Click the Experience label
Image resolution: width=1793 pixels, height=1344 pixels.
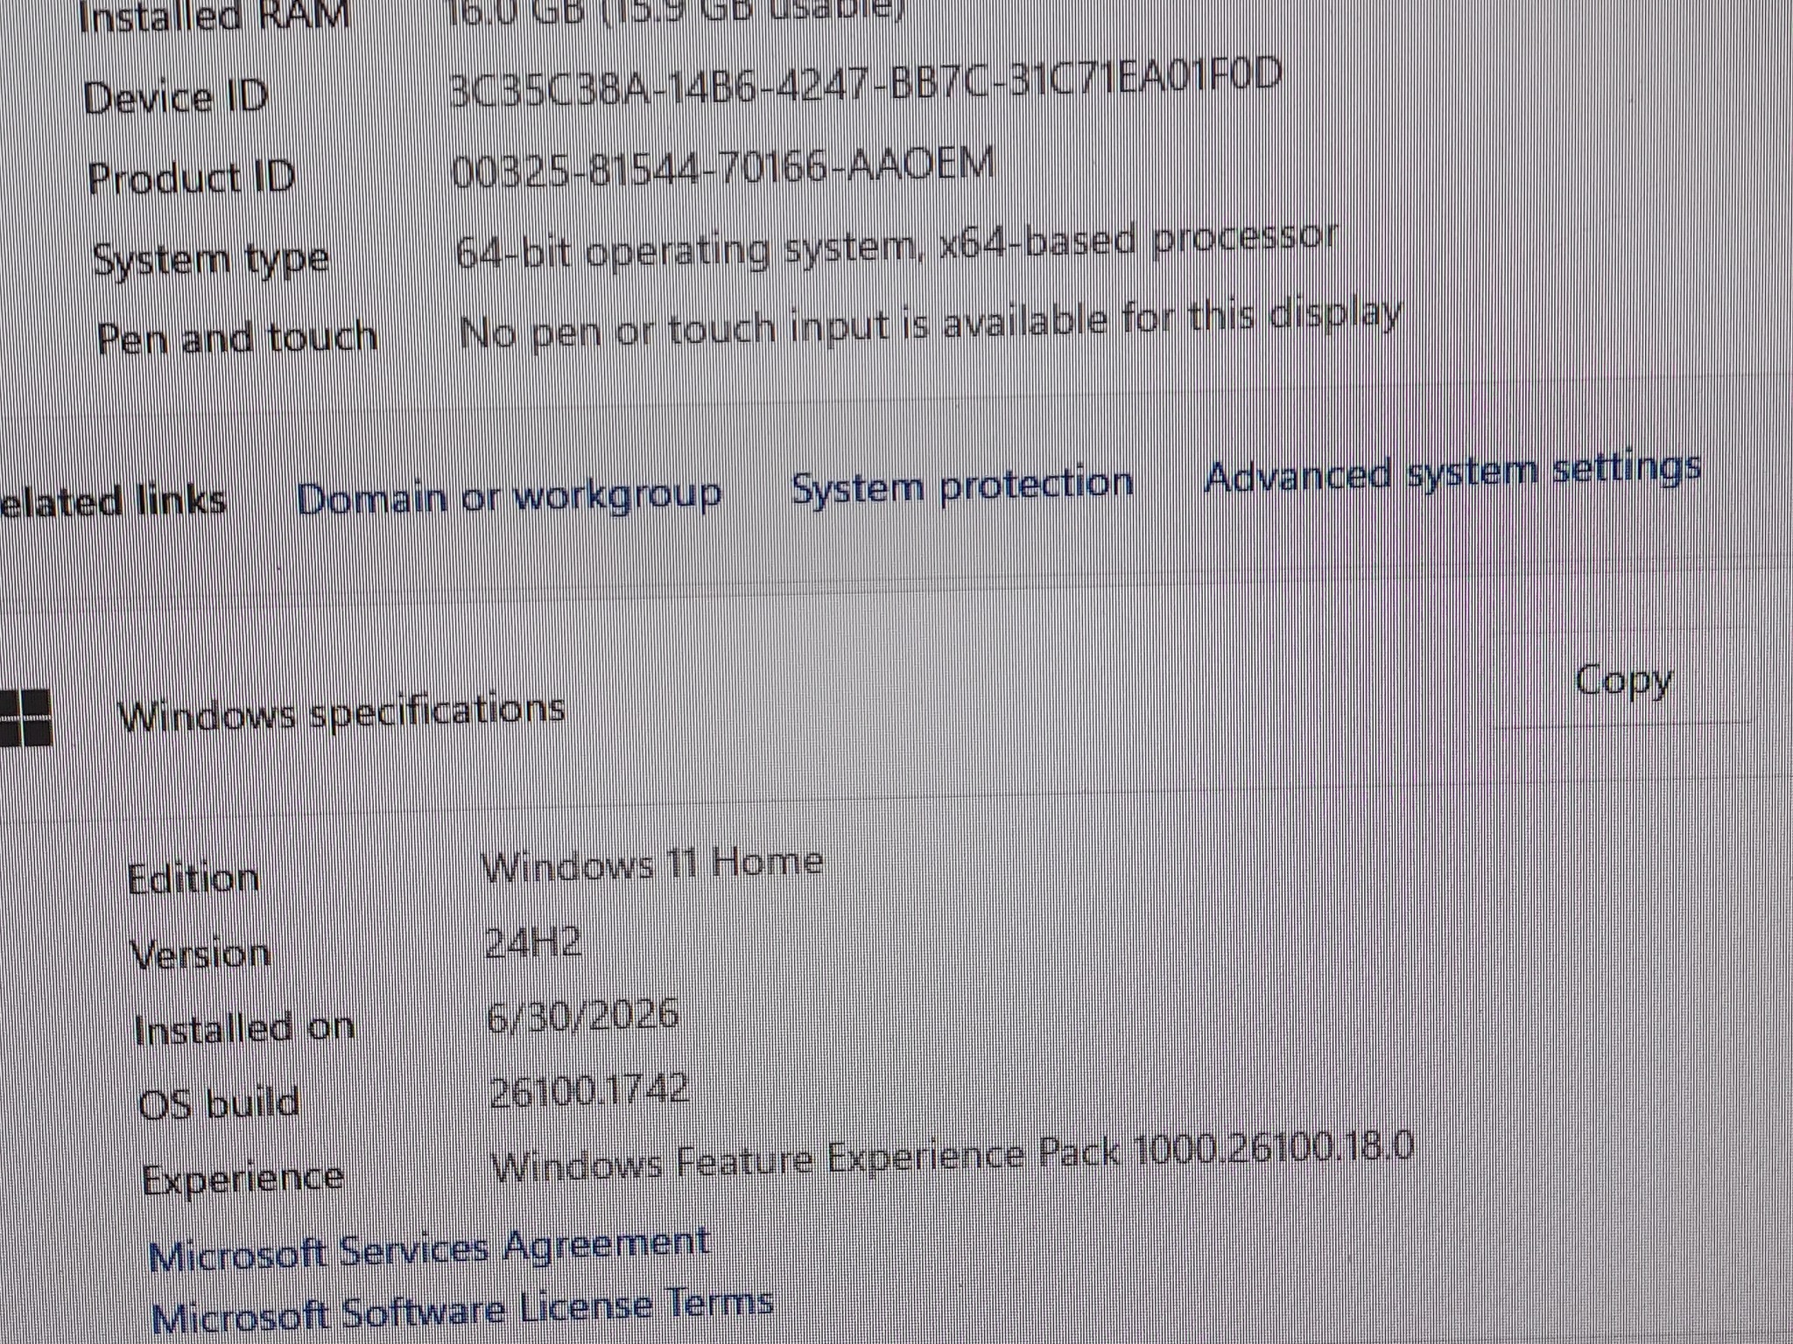coord(243,1179)
